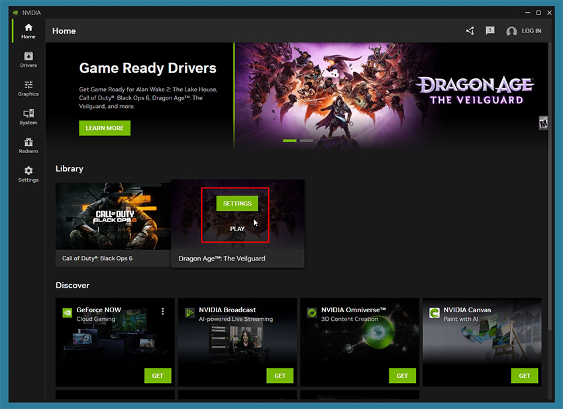Click the NVIDIA logo in the title bar
Viewport: 563px width, 409px height.
[x=15, y=13]
